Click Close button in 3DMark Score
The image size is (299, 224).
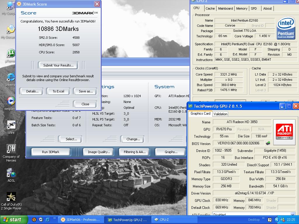pyautogui.click(x=85, y=104)
